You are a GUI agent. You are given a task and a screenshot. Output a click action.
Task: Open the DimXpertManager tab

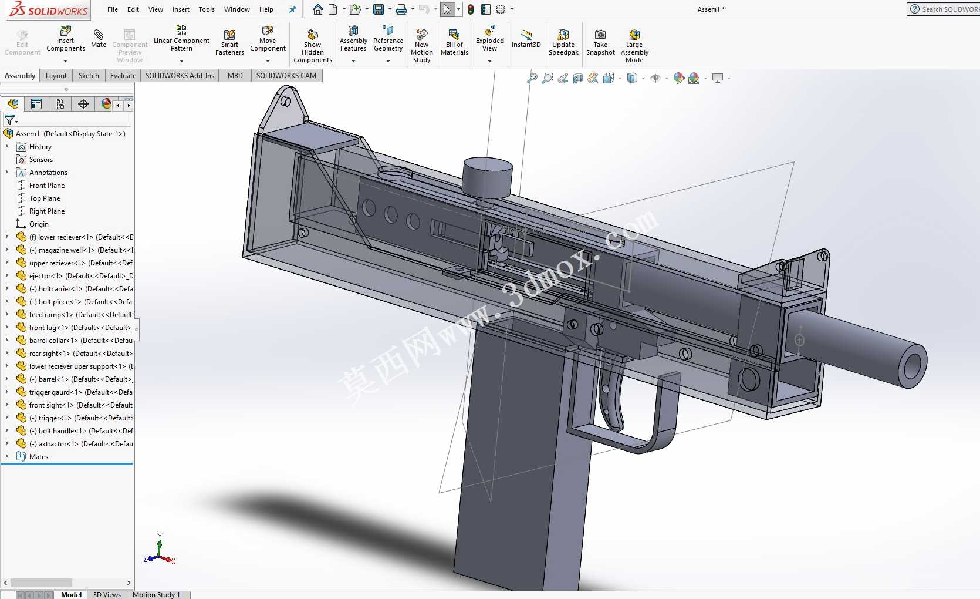(x=83, y=104)
